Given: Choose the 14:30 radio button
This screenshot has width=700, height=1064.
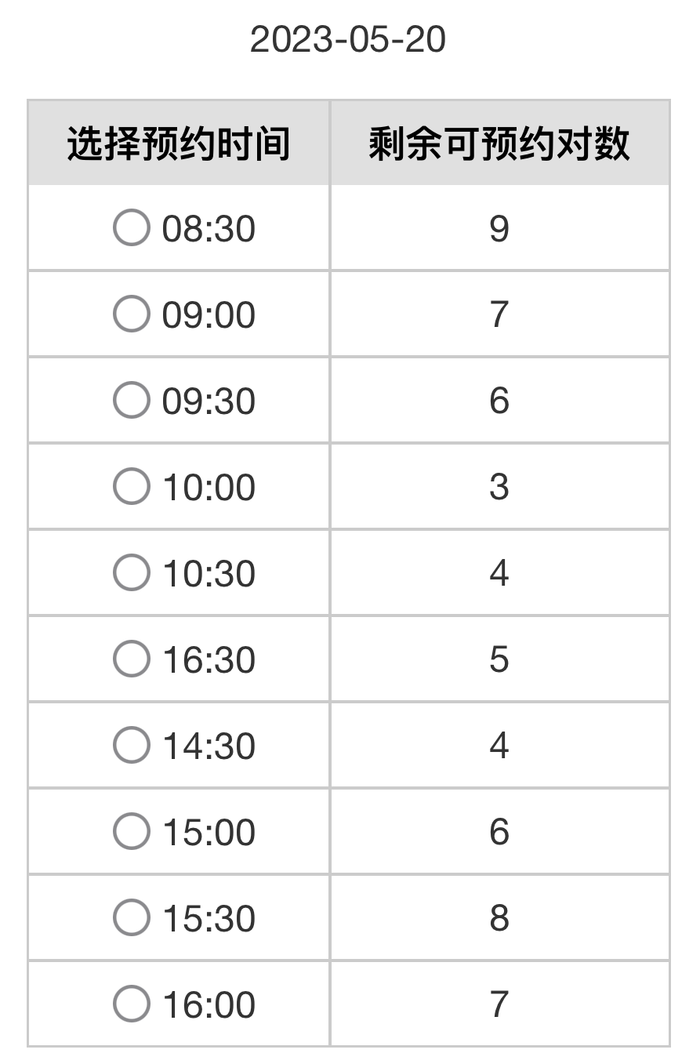Looking at the screenshot, I should 131,746.
